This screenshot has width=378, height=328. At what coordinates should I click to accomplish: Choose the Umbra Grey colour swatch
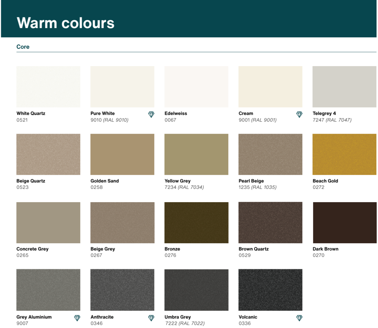pyautogui.click(x=196, y=290)
